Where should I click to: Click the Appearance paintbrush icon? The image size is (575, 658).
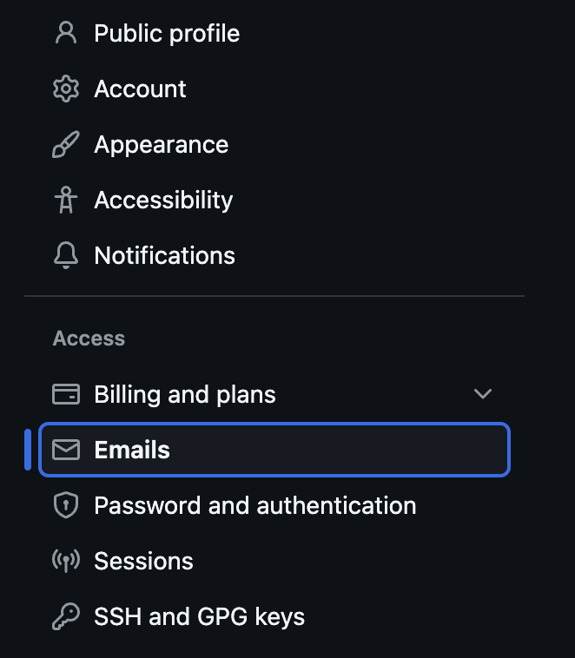pos(66,145)
